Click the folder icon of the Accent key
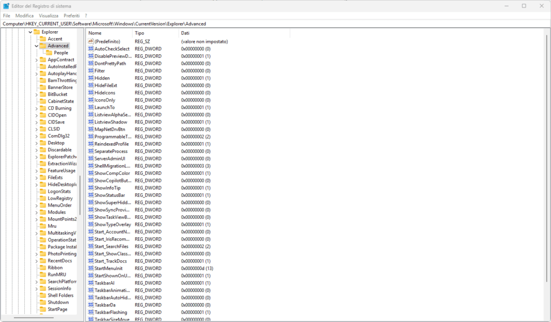 click(43, 39)
